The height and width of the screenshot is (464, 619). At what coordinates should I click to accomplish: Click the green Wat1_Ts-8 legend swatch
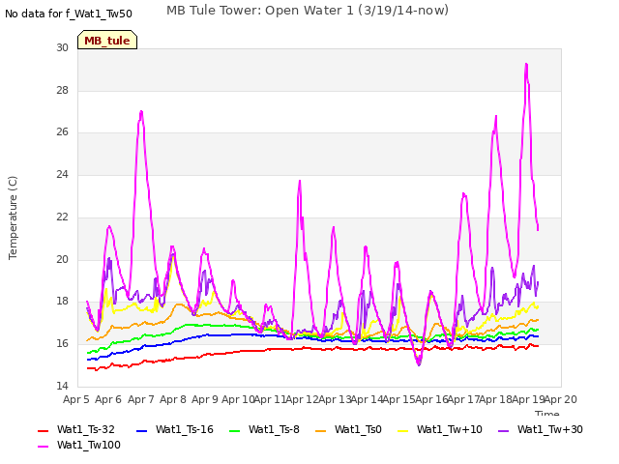[x=234, y=431]
